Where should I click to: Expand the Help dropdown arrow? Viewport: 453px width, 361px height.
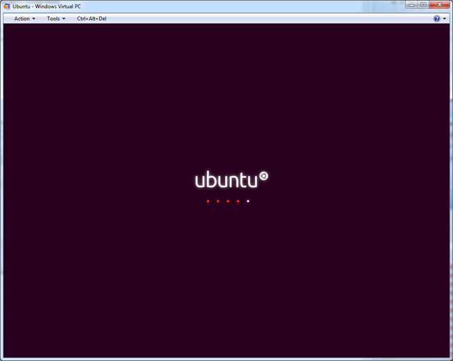click(x=445, y=19)
